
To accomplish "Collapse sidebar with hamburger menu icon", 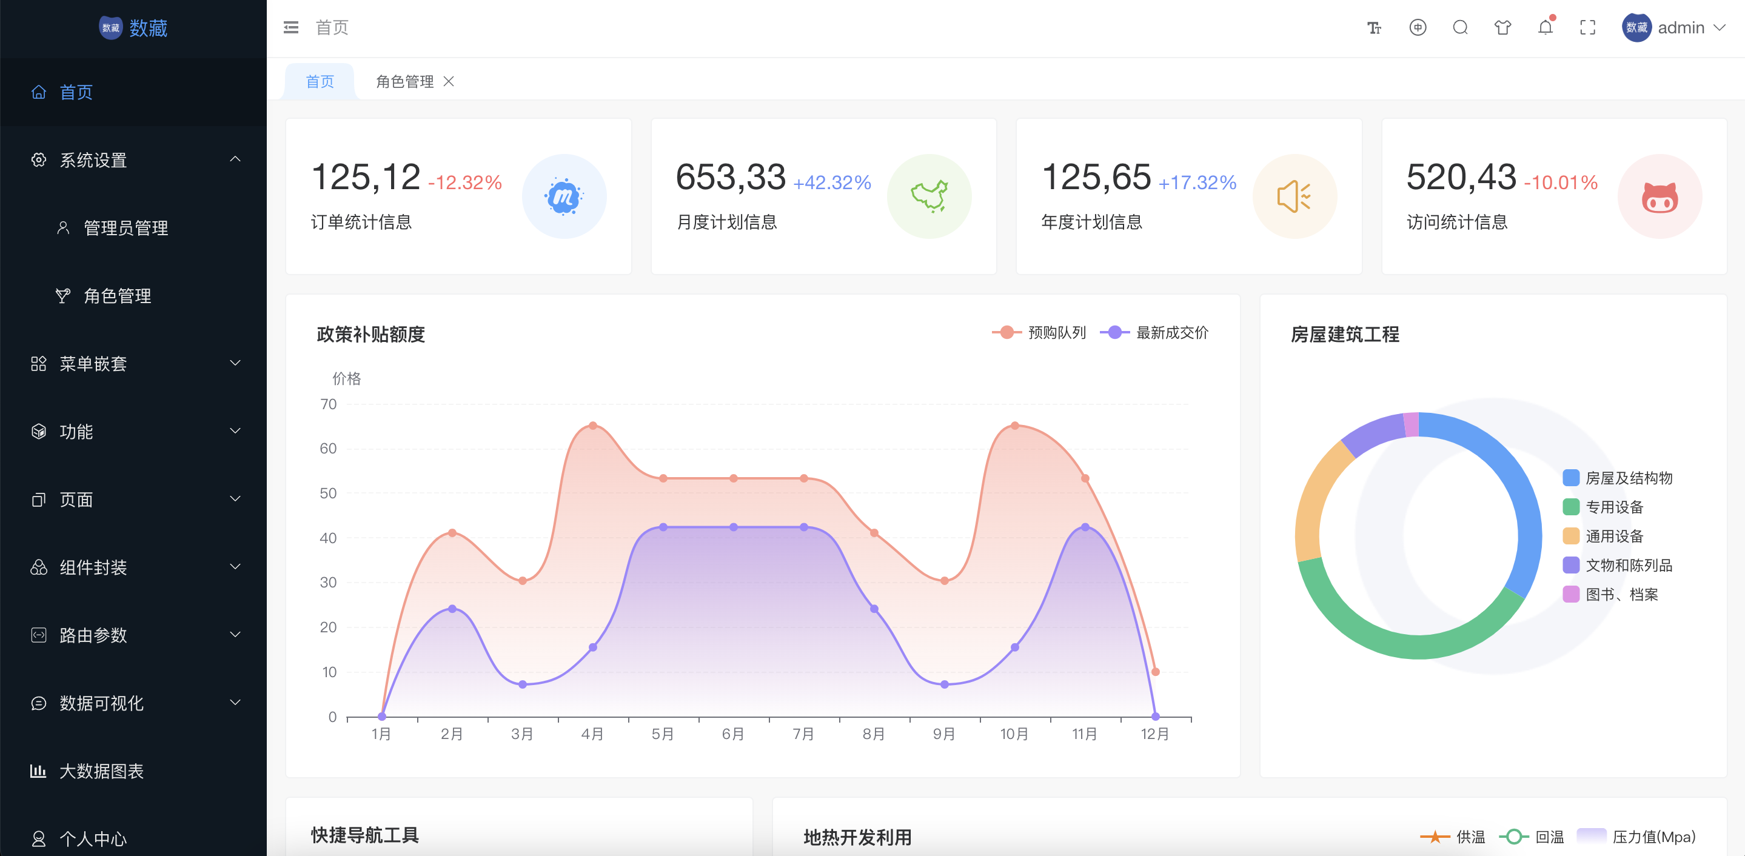I will 290,28.
